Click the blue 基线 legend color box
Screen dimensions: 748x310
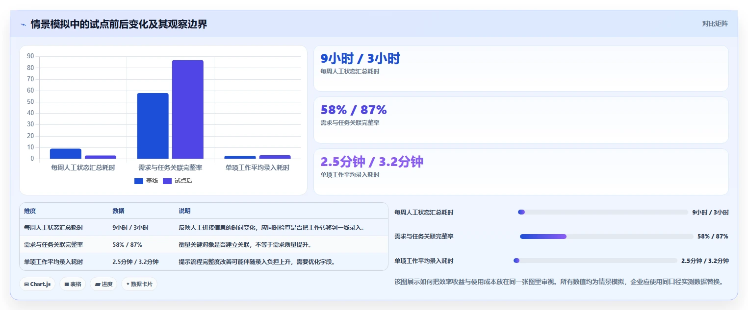139,181
